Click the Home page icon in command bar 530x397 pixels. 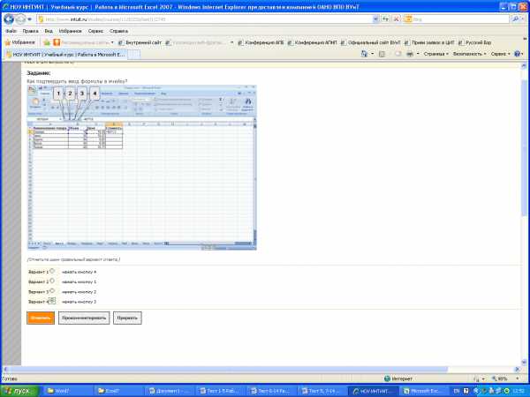point(364,54)
